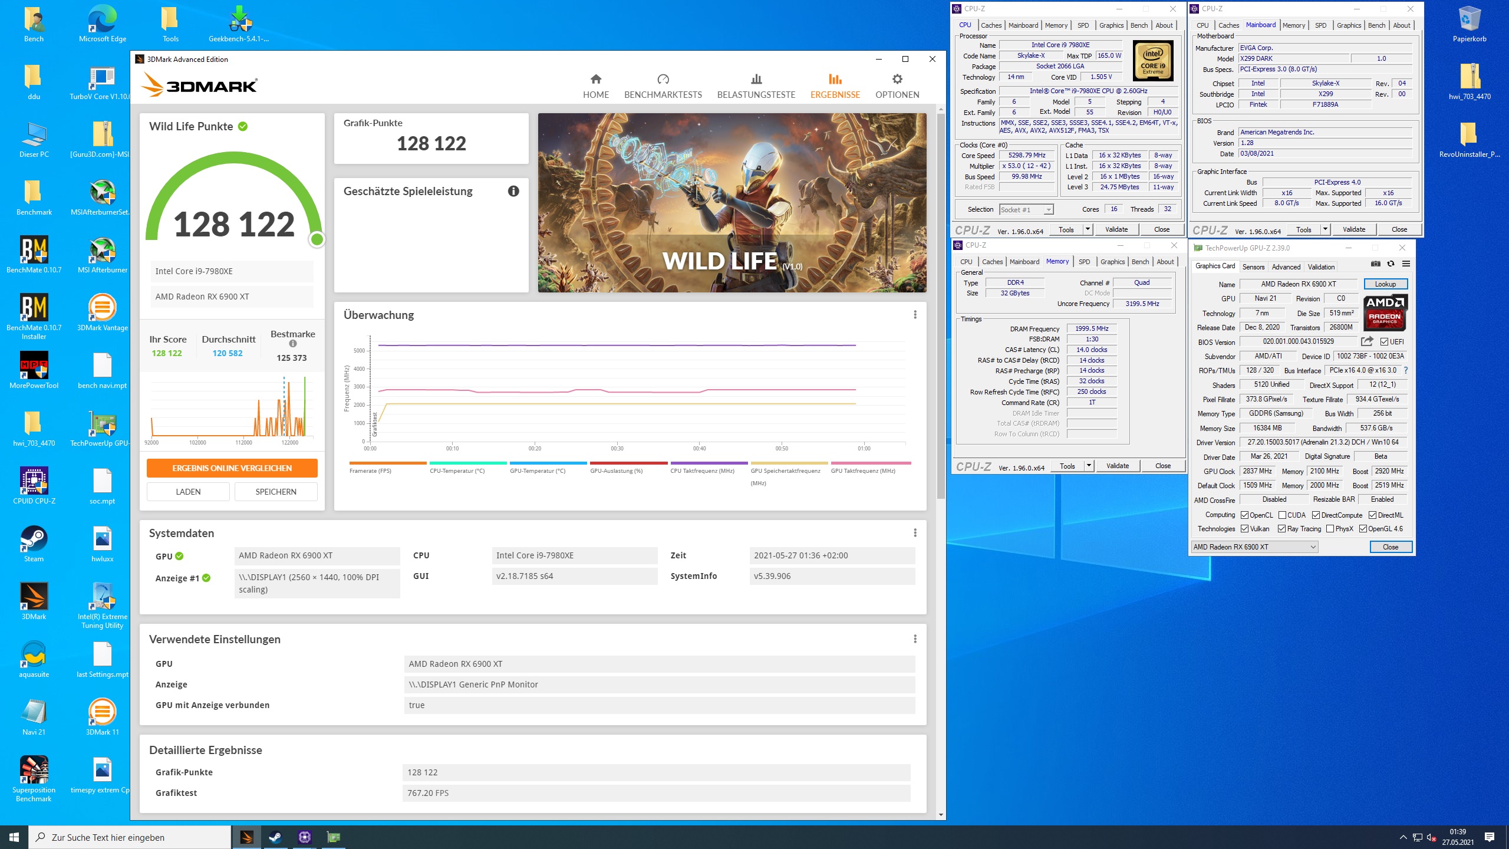
Task: Open SPD tab in CPU-Z Memory window
Action: pos(1084,262)
